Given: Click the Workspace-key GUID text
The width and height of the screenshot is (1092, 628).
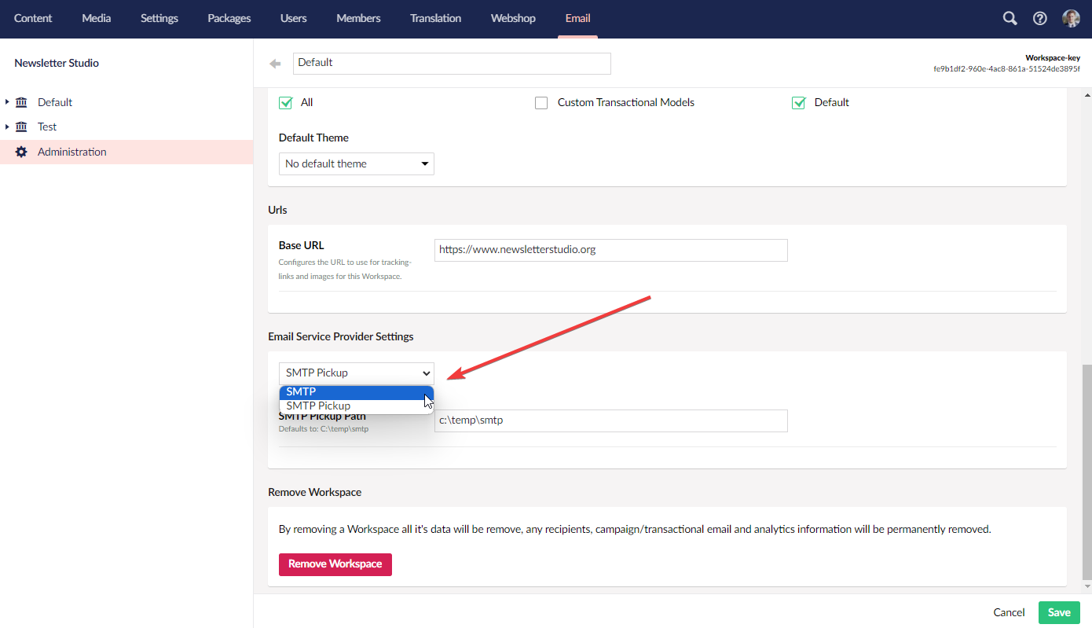Looking at the screenshot, I should click(1006, 68).
